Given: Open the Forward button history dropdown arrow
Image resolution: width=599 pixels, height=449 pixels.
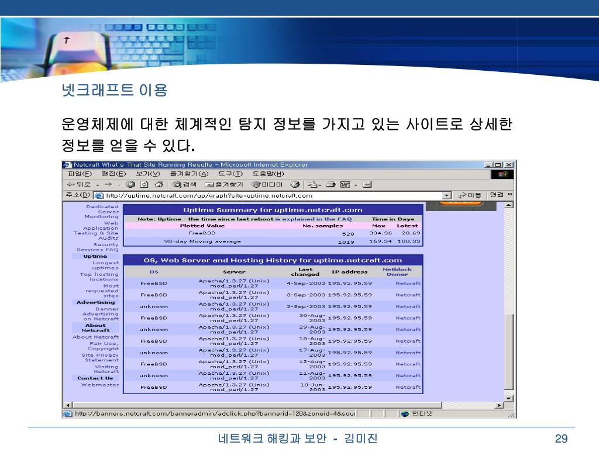Looking at the screenshot, I should (x=119, y=185).
